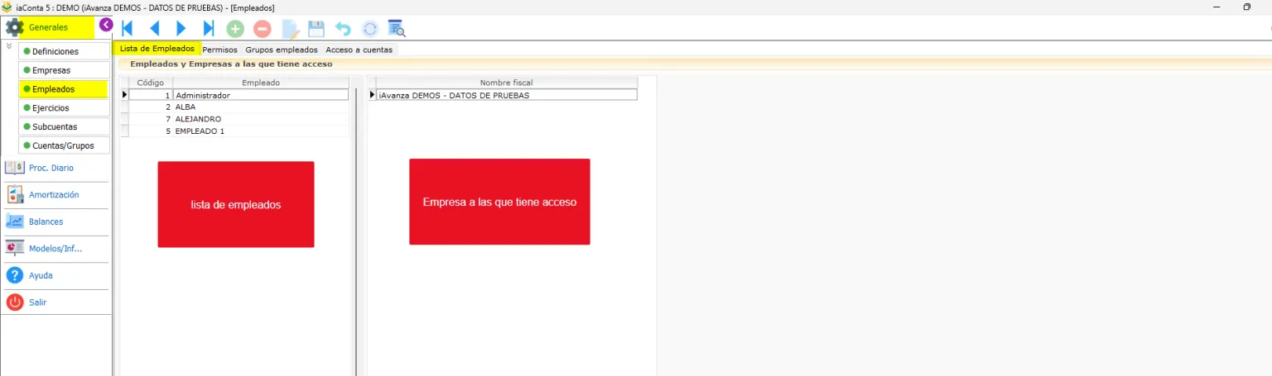The height and width of the screenshot is (376, 1272).
Task: Go to next record arrow
Action: coord(181,29)
